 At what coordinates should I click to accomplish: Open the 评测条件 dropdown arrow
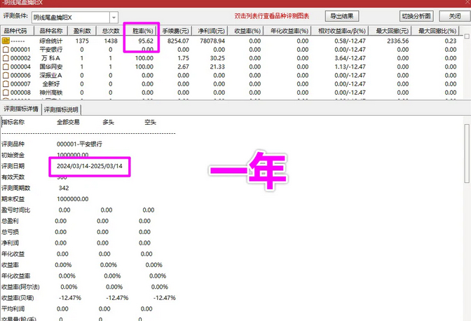(x=114, y=18)
